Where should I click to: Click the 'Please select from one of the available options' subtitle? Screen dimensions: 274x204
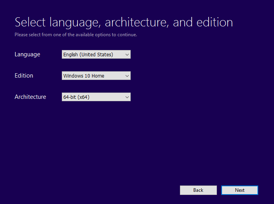coord(76,35)
